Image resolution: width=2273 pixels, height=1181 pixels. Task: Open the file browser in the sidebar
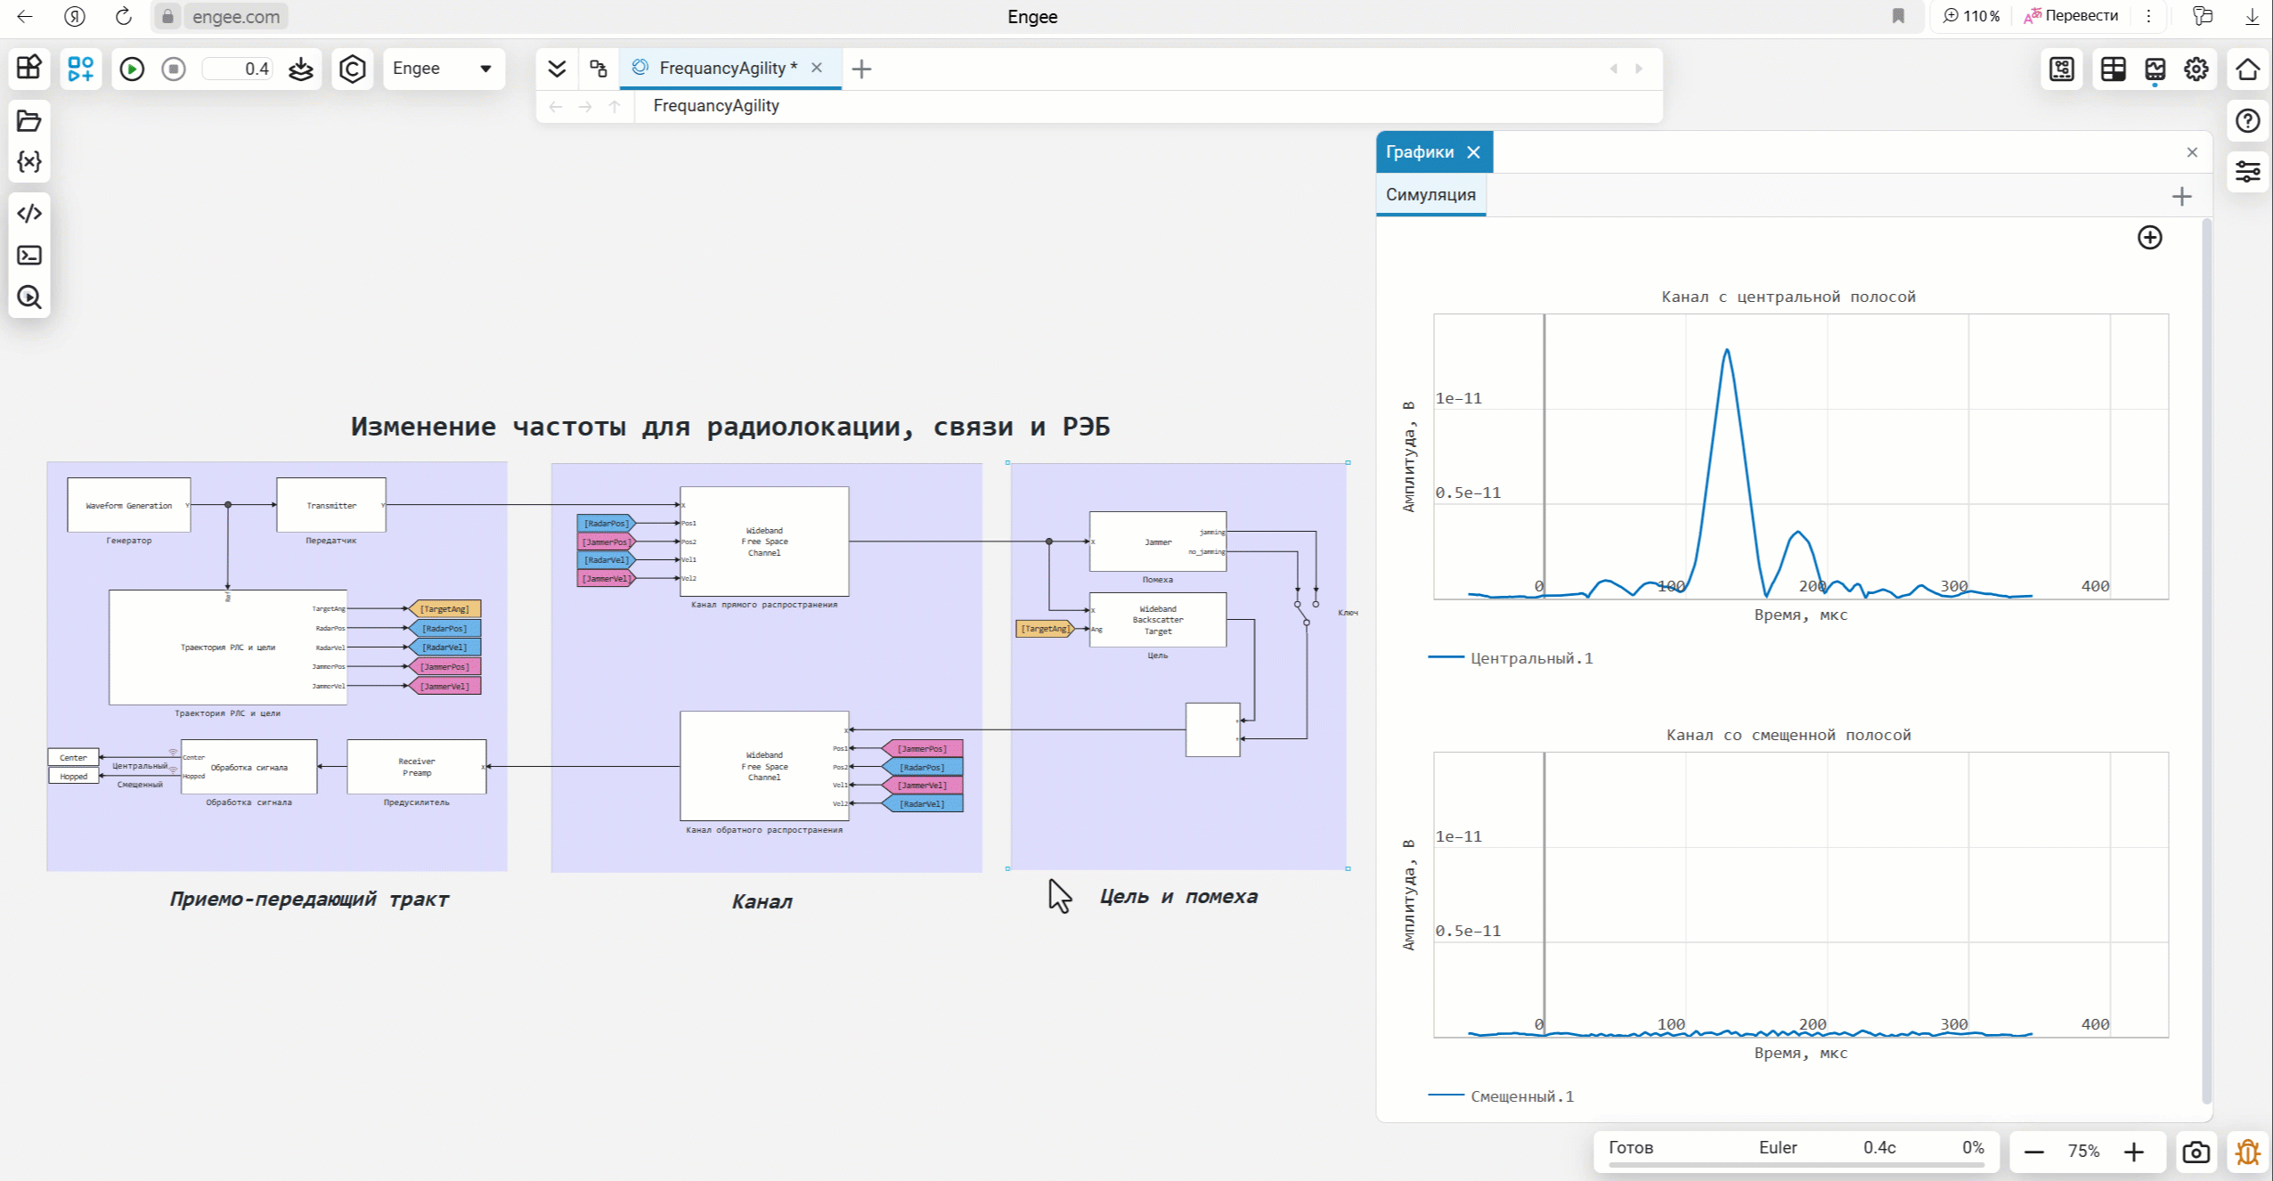pyautogui.click(x=29, y=121)
